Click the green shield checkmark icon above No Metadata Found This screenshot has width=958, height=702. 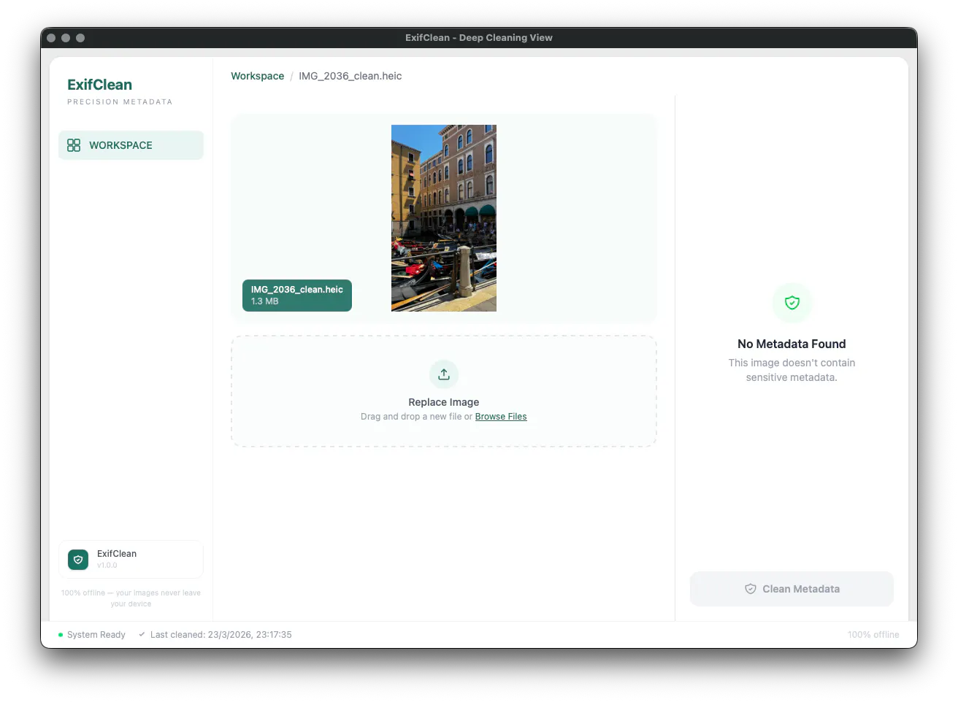(x=792, y=303)
